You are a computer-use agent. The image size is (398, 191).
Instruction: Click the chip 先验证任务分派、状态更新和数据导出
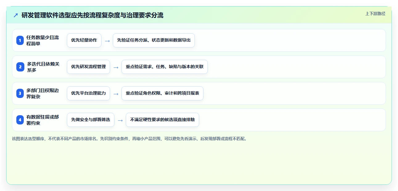[154, 40]
